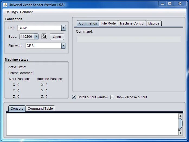Click the console scrollbar up arrow
The height and width of the screenshot is (142, 189).
point(180,116)
